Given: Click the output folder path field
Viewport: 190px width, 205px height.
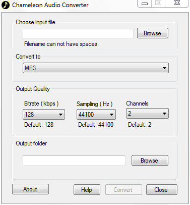Looking at the screenshot, I should pyautogui.click(x=74, y=161).
